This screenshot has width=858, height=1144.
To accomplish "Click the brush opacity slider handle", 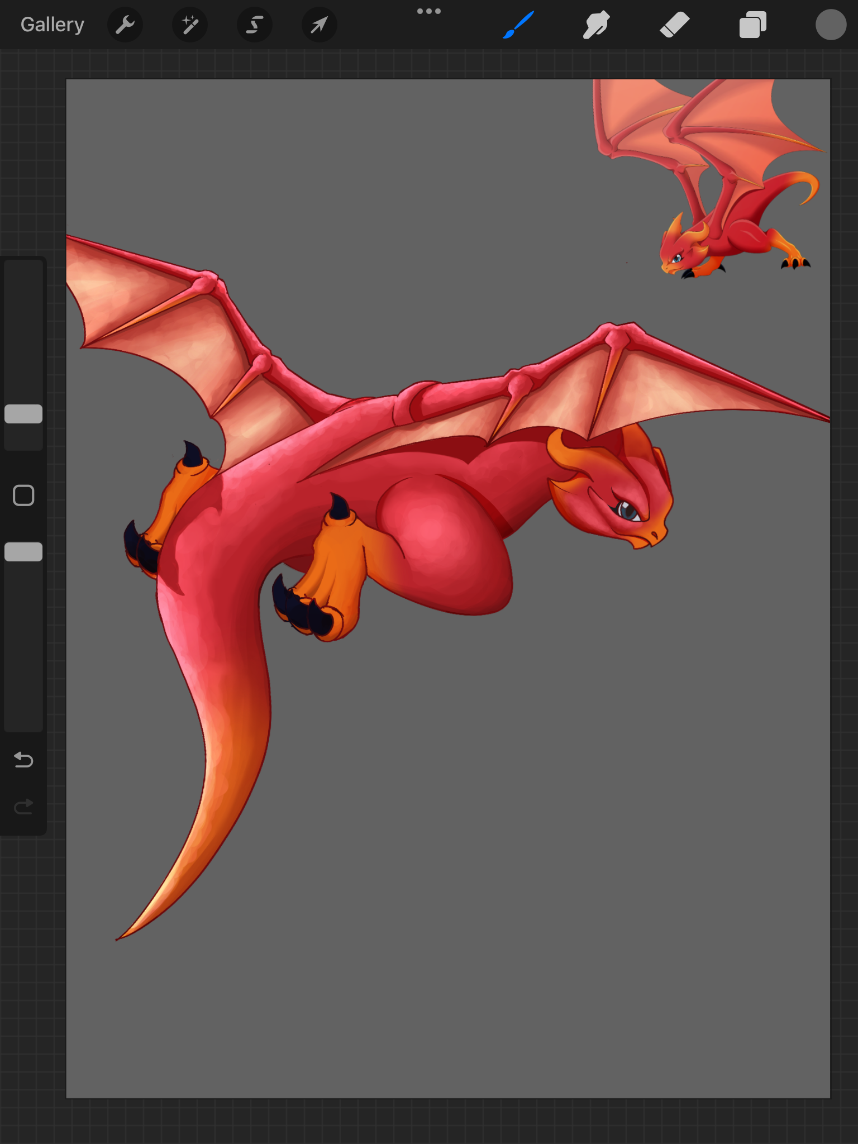I will (x=23, y=552).
